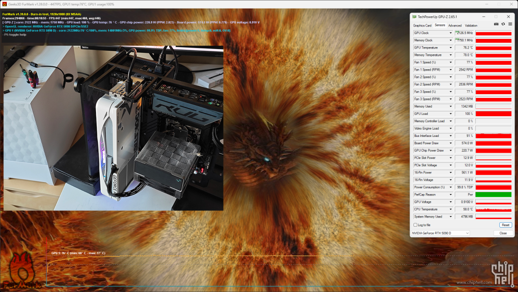Open the GPU Chip Power Draw dropdown

[450, 150]
